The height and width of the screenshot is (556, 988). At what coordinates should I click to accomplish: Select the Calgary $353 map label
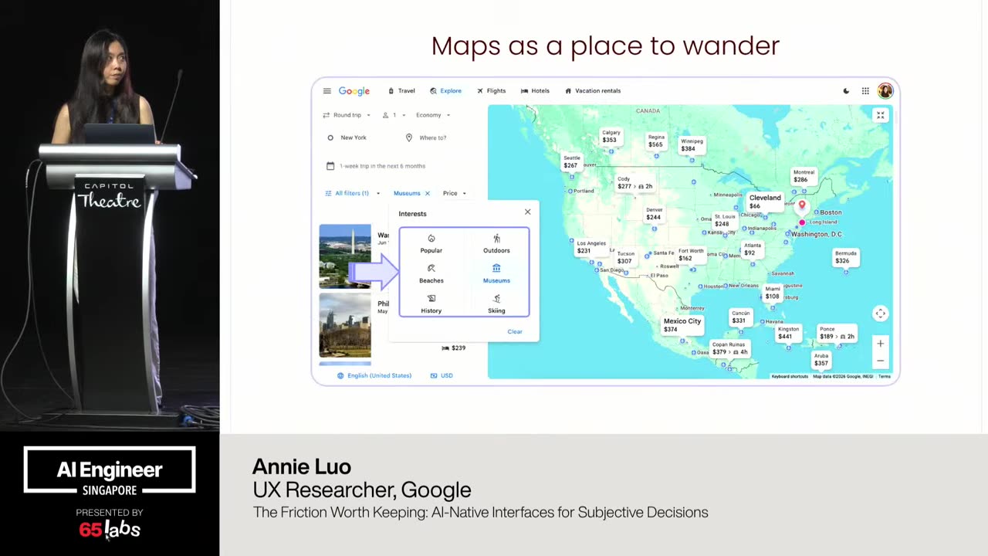click(x=611, y=137)
